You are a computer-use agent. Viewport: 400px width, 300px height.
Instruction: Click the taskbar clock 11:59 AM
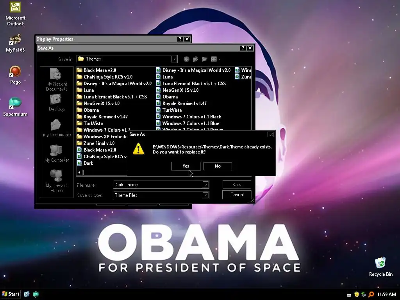pos(387,295)
